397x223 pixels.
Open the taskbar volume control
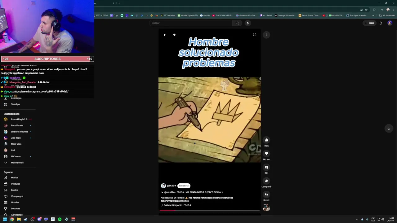(382, 219)
